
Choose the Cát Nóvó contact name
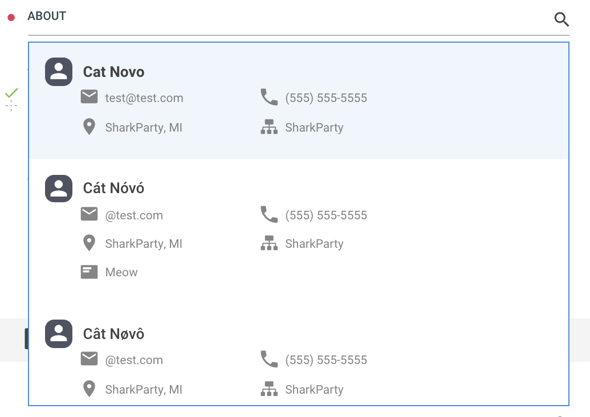point(113,188)
